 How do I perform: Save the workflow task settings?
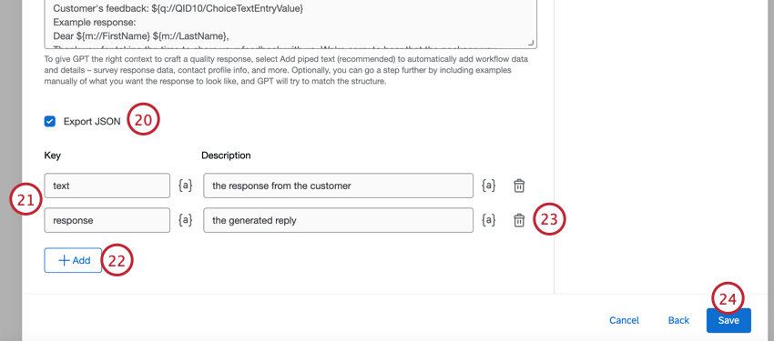click(728, 320)
